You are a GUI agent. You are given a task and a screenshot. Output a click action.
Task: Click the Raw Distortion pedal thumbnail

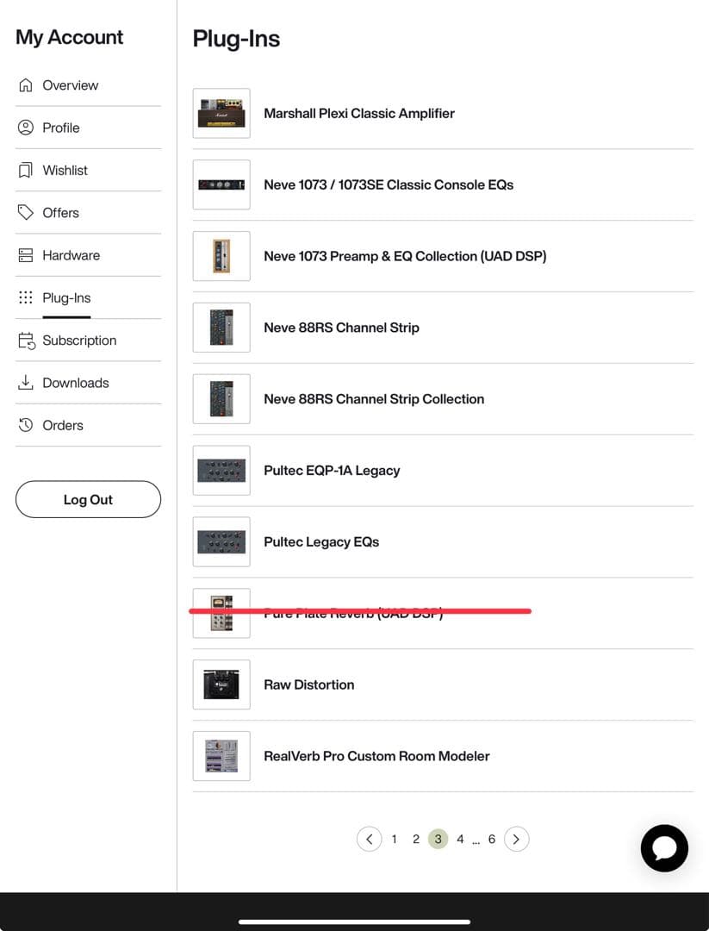(221, 684)
